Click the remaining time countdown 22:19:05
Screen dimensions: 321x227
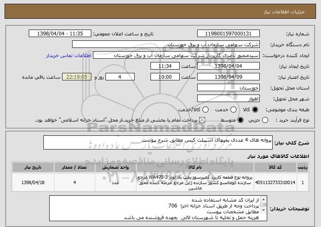coord(77,77)
